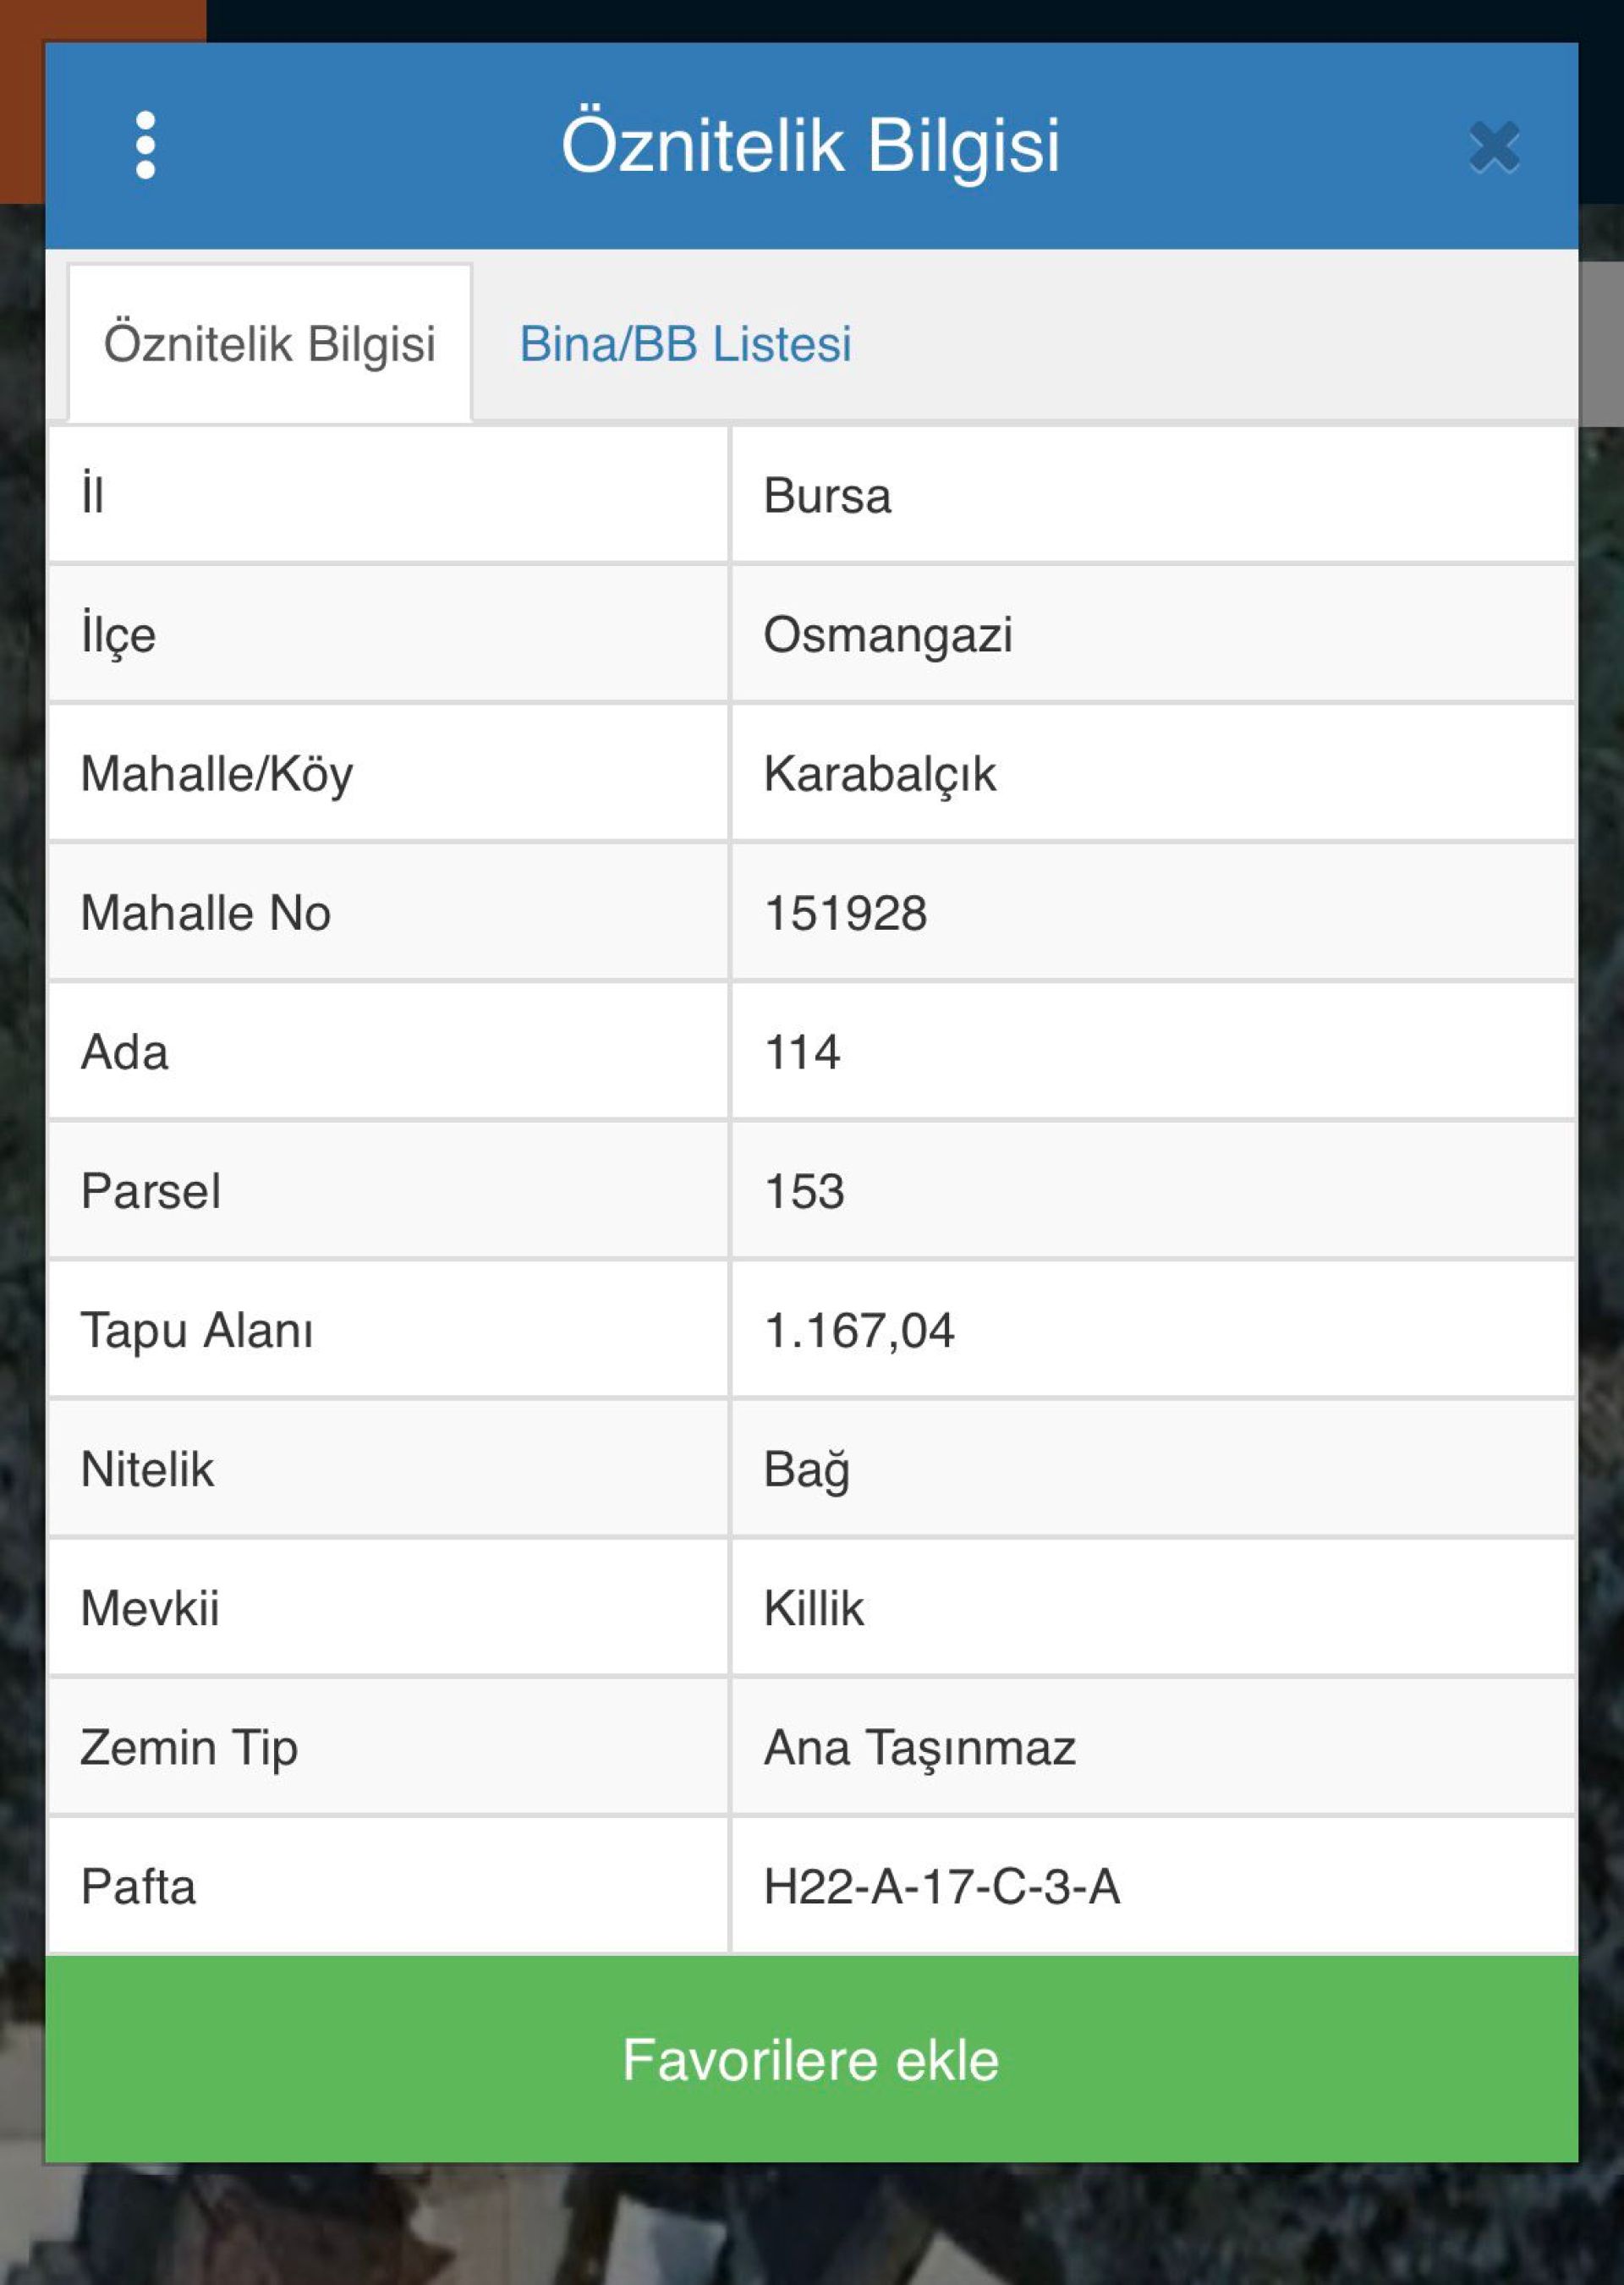
Task: Select the Pafta code H22-A-17-C-3-A
Action: tap(941, 1886)
